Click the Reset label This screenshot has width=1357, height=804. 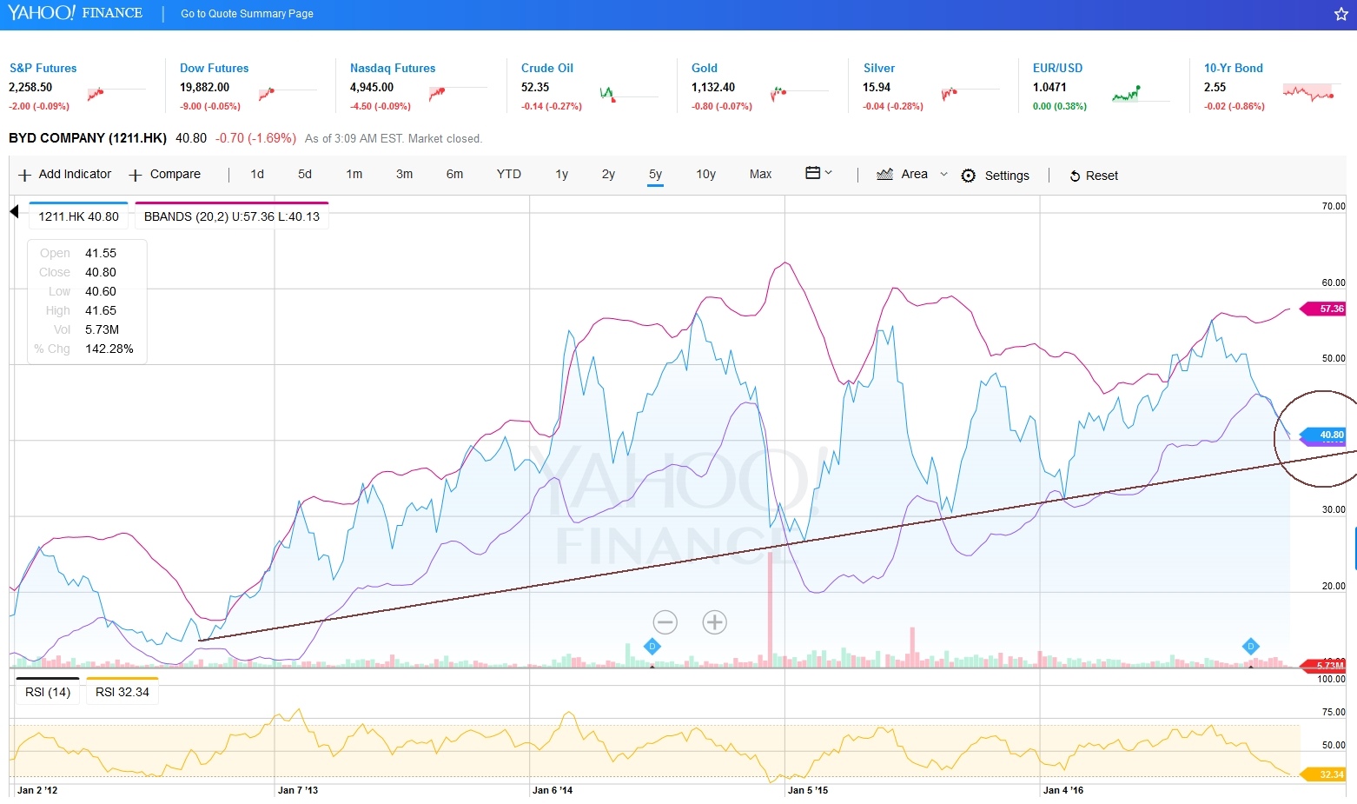tap(1102, 176)
